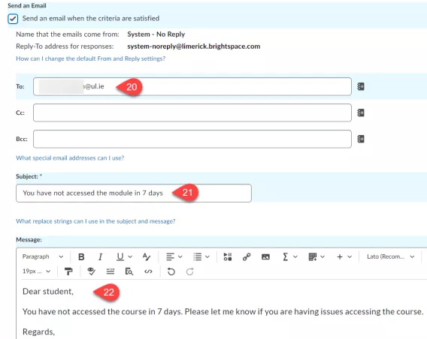Click the Bold formatting icon
The height and width of the screenshot is (339, 427).
pyautogui.click(x=81, y=256)
